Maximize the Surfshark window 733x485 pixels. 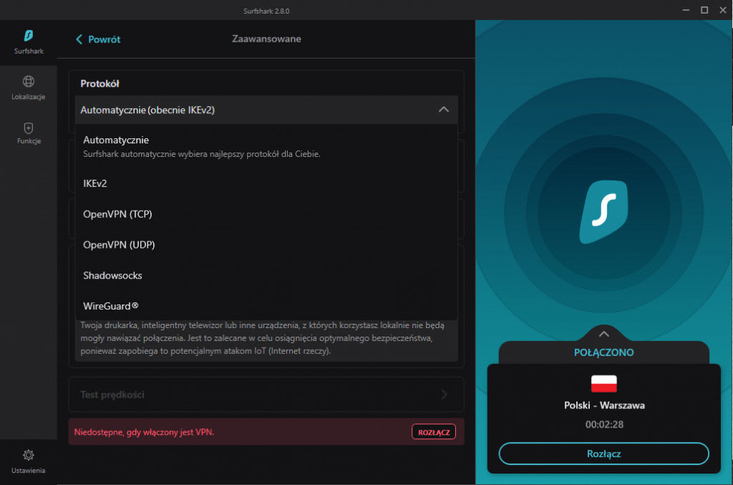tap(704, 10)
